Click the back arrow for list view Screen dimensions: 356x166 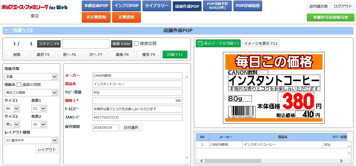coord(7,30)
